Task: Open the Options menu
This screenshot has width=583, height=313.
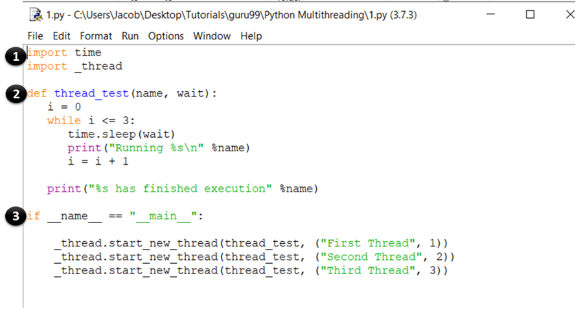Action: 166,36
